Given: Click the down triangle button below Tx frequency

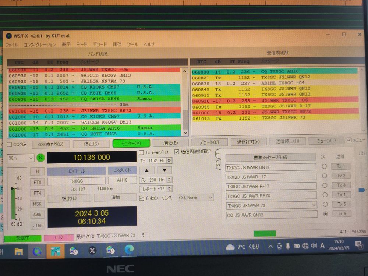Looking at the screenshot, I should (x=164, y=170).
